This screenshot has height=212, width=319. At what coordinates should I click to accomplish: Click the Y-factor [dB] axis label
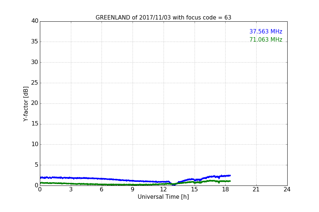point(25,104)
